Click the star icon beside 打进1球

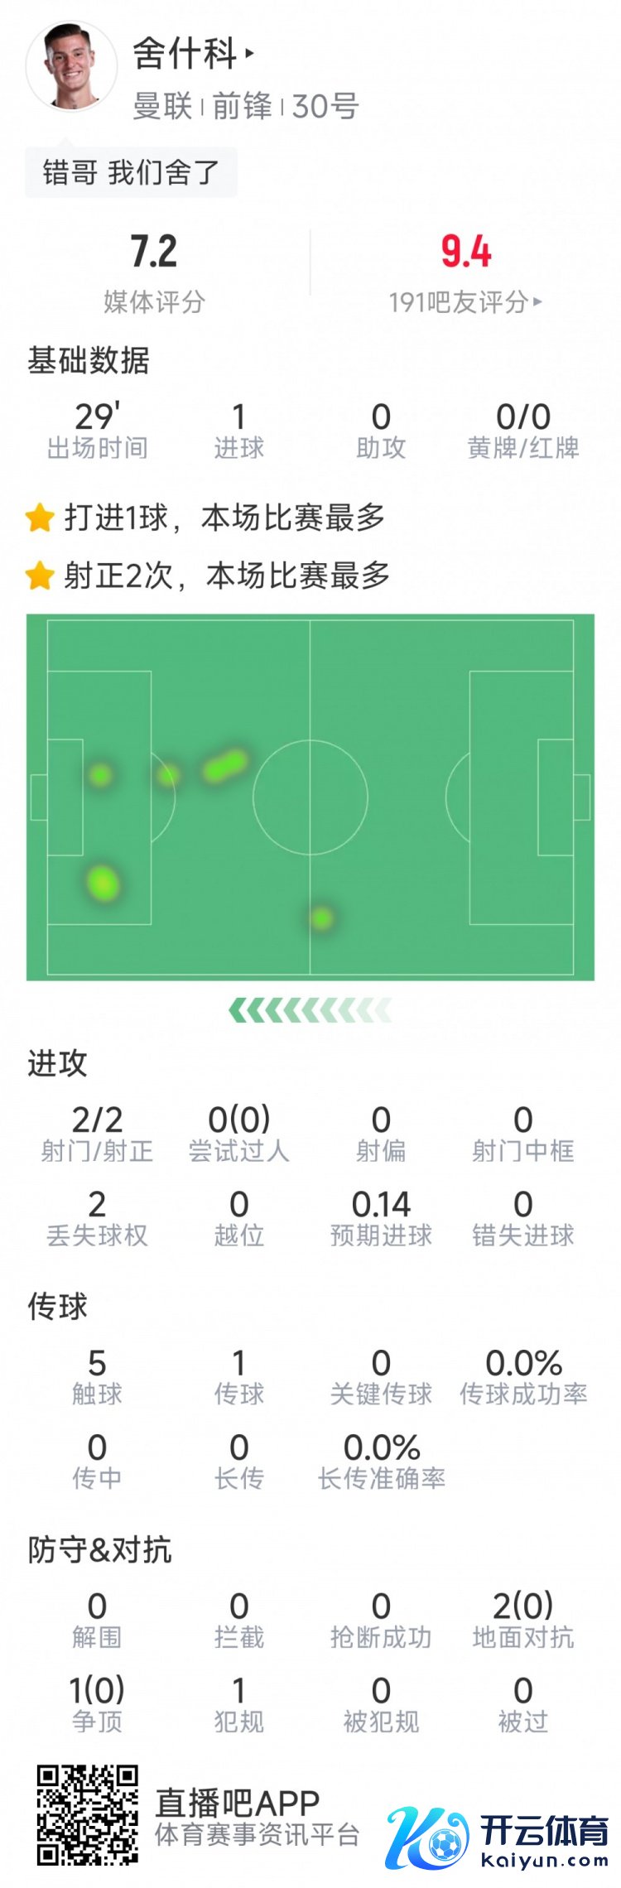tap(40, 518)
